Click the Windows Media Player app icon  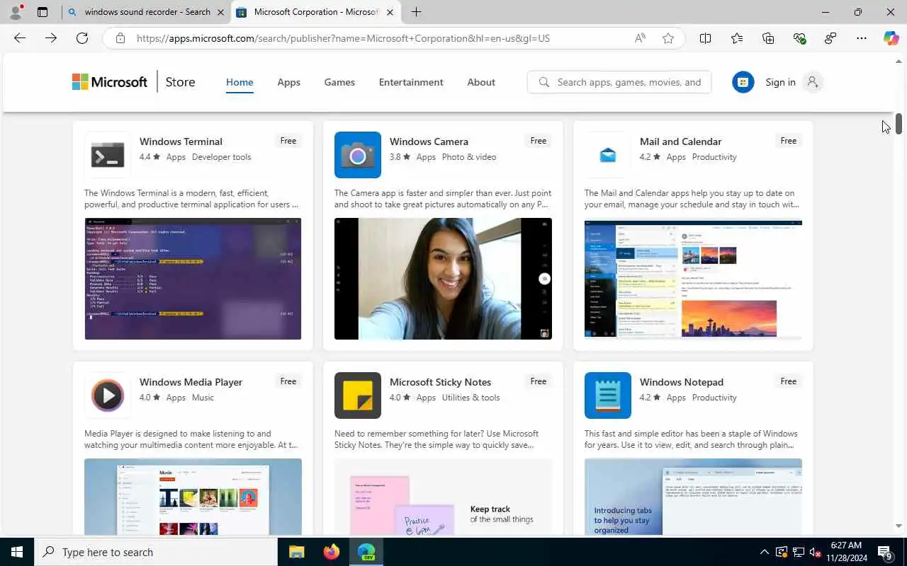[x=108, y=395]
